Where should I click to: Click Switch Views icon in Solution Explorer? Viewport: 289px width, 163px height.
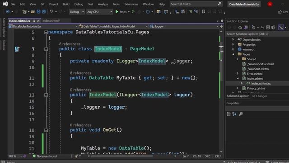pos(246,28)
